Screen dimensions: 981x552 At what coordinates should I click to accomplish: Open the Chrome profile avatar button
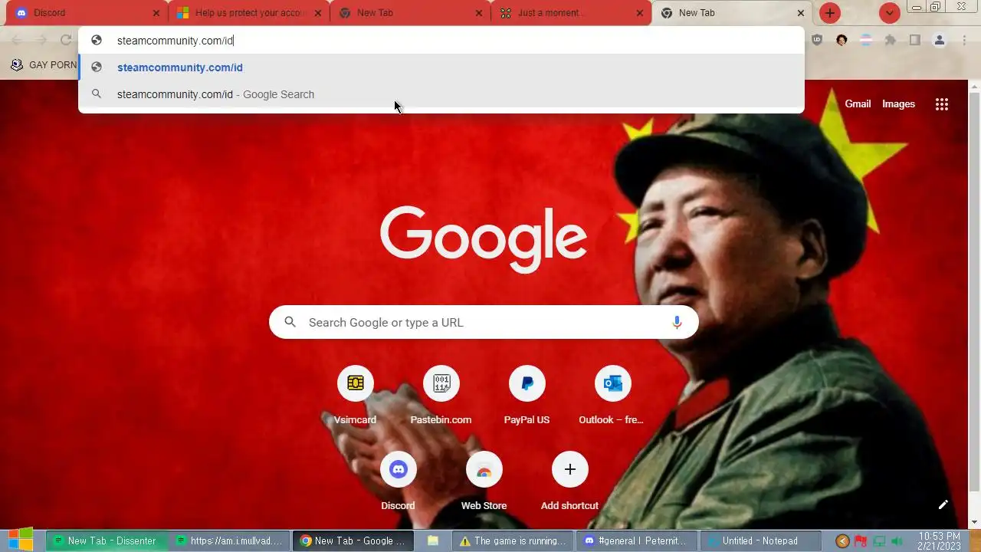tap(939, 40)
